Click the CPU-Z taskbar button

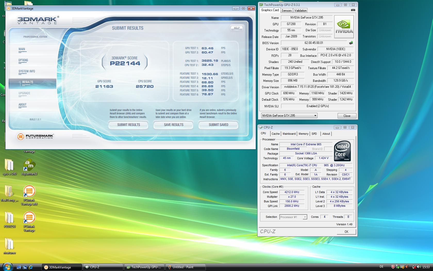tap(103, 267)
